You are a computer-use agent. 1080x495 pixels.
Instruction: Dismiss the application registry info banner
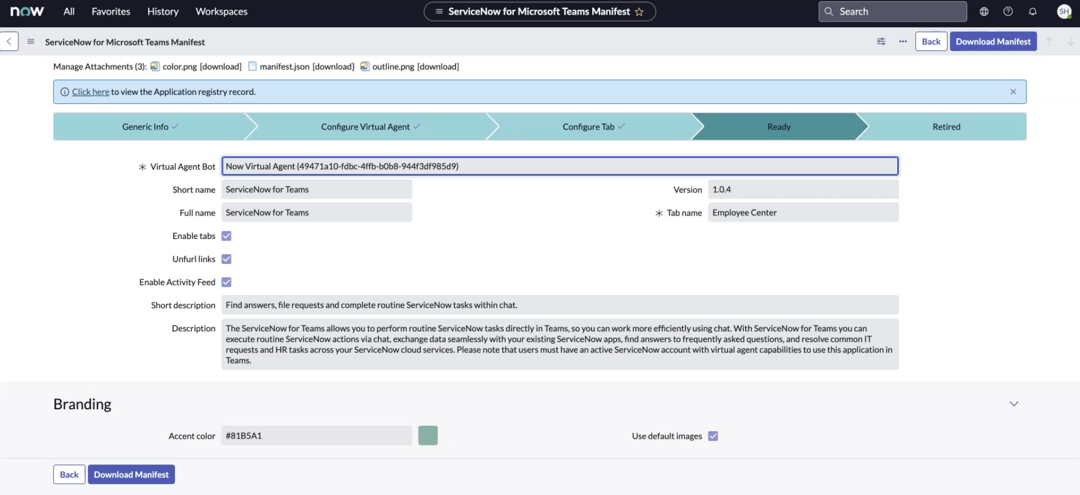[x=1013, y=92]
